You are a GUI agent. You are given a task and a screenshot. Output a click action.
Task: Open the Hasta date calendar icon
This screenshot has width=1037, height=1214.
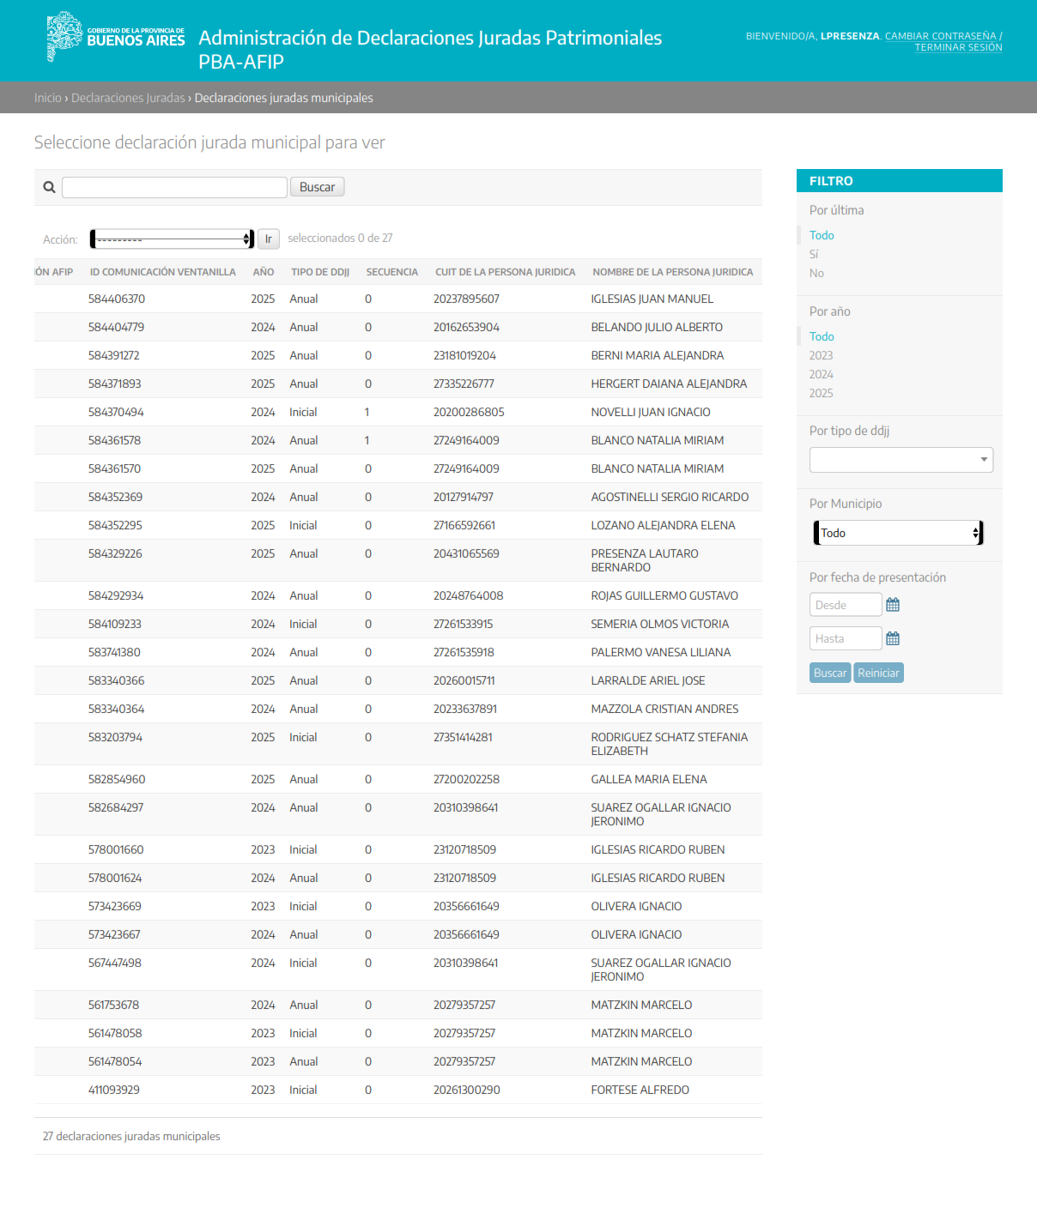tap(893, 638)
